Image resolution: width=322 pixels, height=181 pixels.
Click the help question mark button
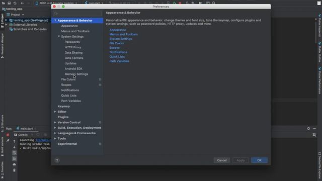[x=57, y=160]
